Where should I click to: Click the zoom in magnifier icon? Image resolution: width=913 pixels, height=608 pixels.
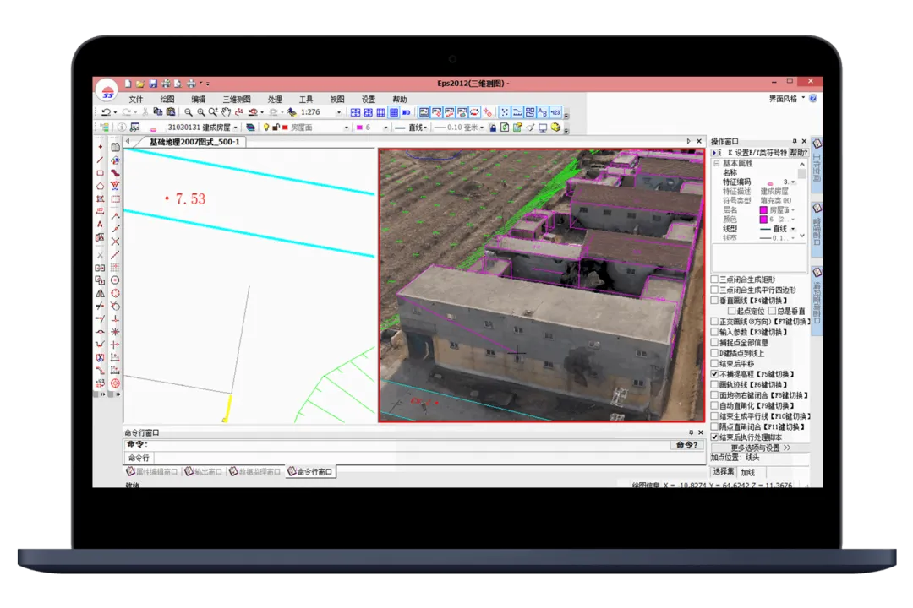click(x=201, y=112)
